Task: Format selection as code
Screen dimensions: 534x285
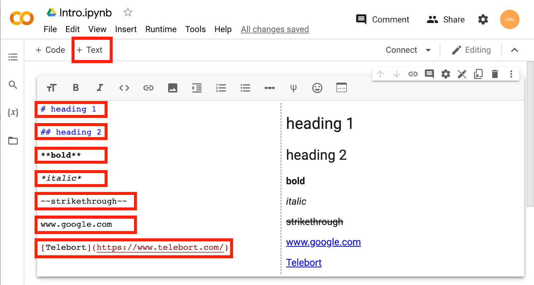Action: click(124, 88)
